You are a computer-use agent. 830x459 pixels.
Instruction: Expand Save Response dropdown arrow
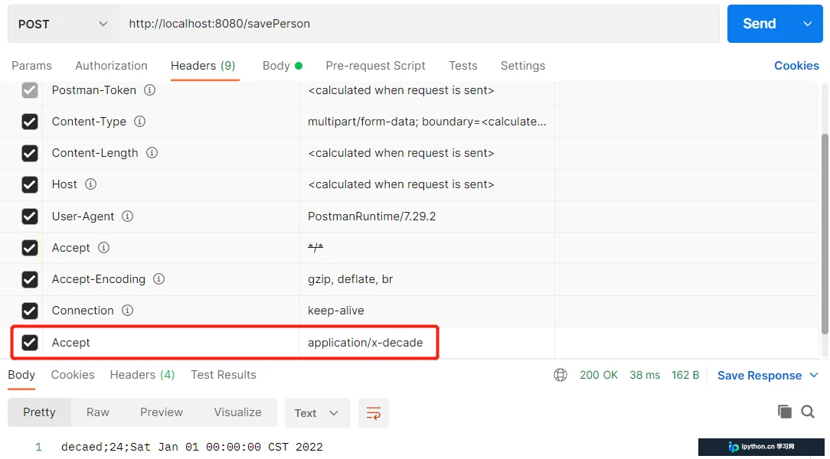pyautogui.click(x=814, y=375)
